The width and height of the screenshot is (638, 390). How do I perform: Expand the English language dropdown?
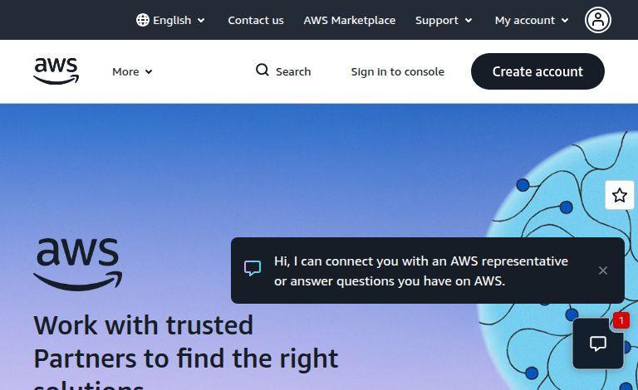170,20
